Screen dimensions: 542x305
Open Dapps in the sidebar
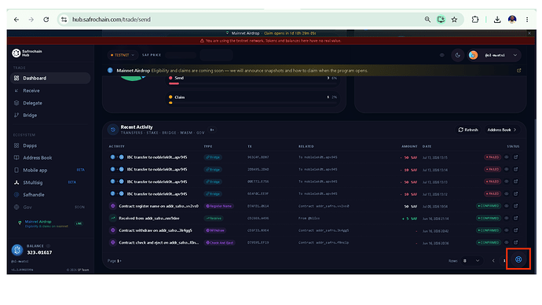(50, 145)
